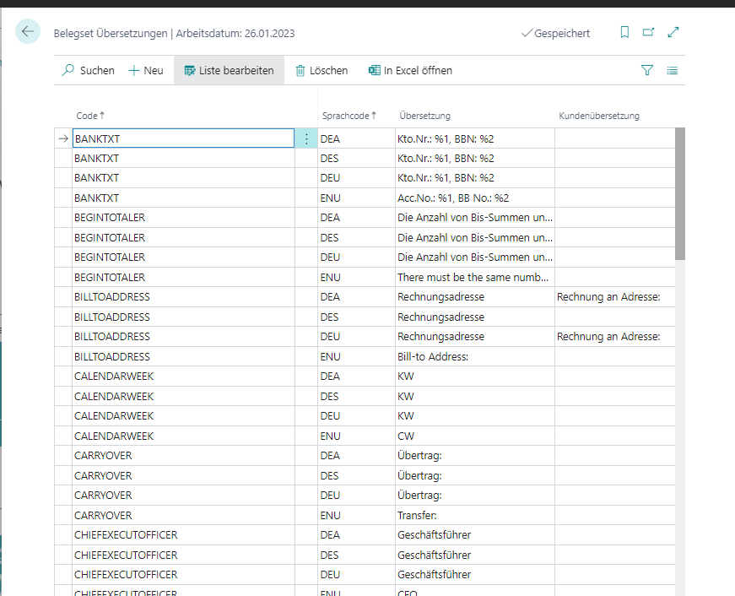This screenshot has width=735, height=596.
Task: Expand page to full screen
Action: click(673, 33)
